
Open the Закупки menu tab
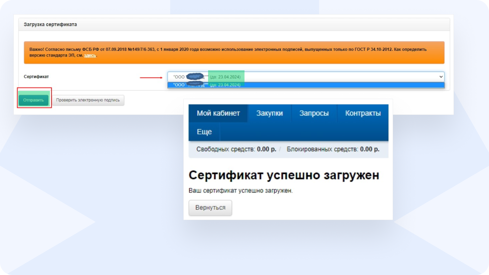coord(269,113)
